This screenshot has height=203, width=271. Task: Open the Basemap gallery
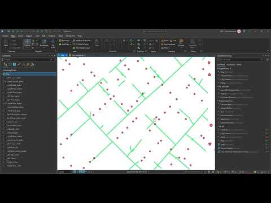point(64,41)
